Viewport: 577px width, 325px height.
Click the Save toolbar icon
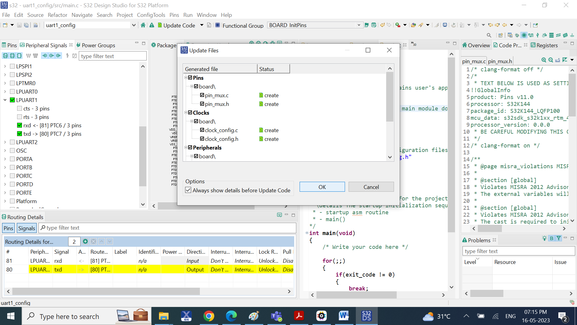click(19, 25)
